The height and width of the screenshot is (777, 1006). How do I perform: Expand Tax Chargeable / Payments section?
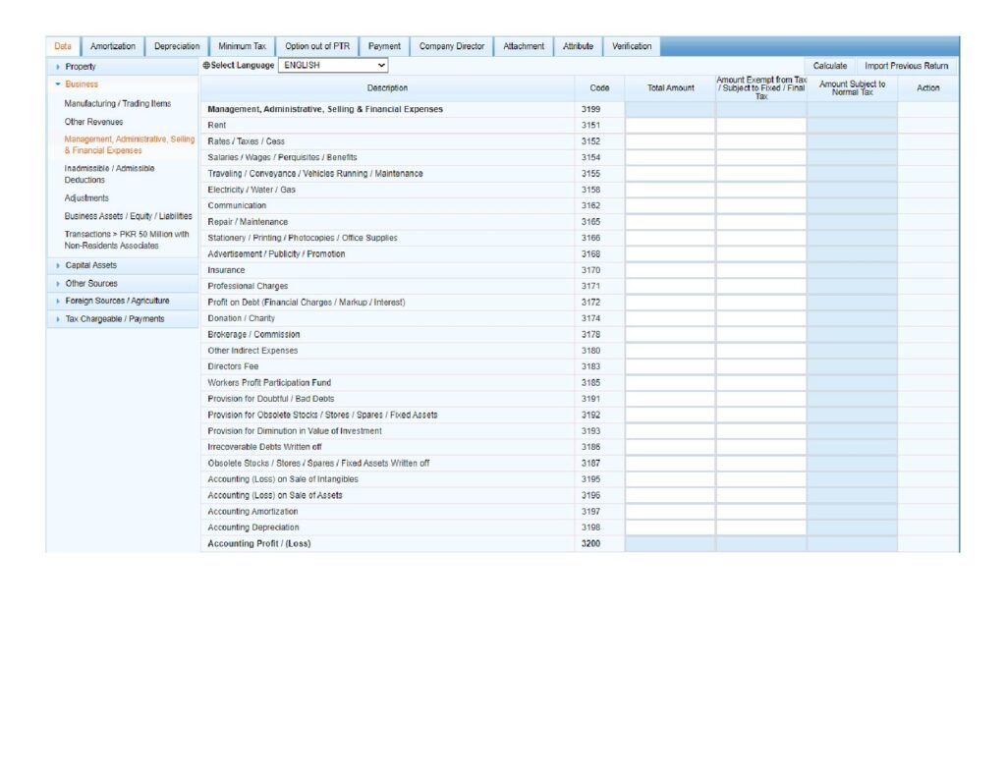(x=114, y=319)
